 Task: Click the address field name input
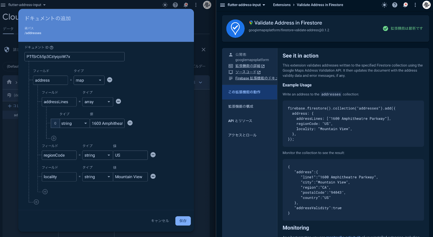point(50,80)
